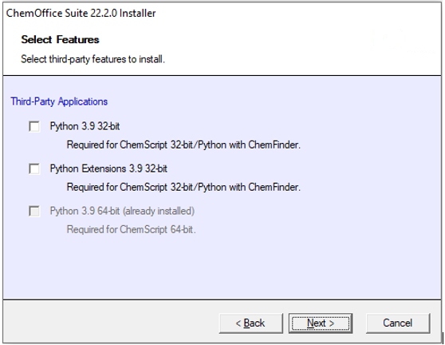This screenshot has height=345, width=445.
Task: Go to previous step with < Back
Action: pyautogui.click(x=251, y=323)
